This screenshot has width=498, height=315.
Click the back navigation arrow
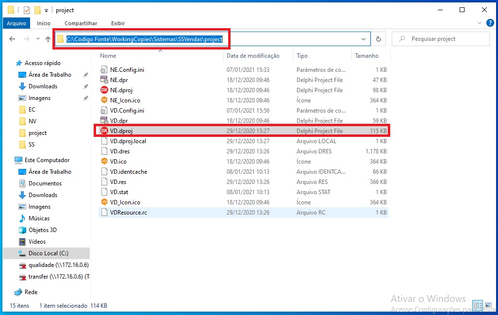[x=12, y=39]
